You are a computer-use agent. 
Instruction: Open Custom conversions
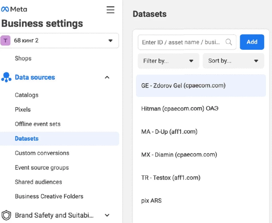[42, 153]
